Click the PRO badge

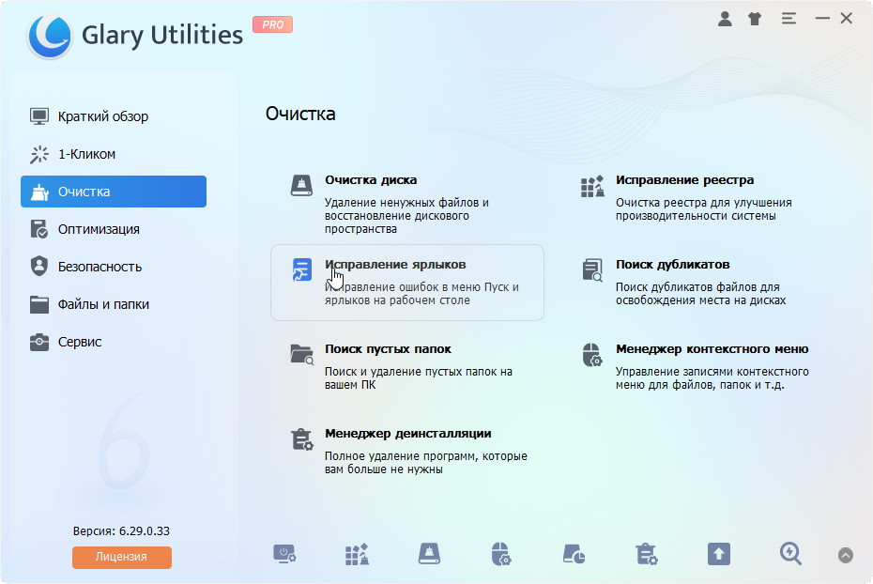tap(273, 24)
